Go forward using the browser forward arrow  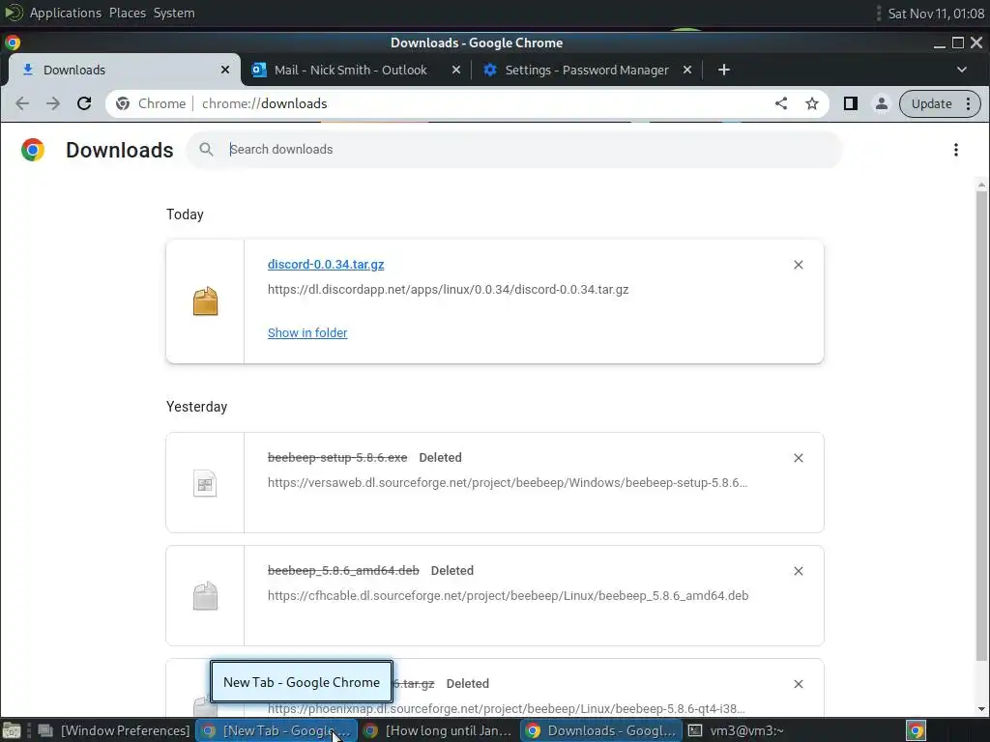coord(53,103)
